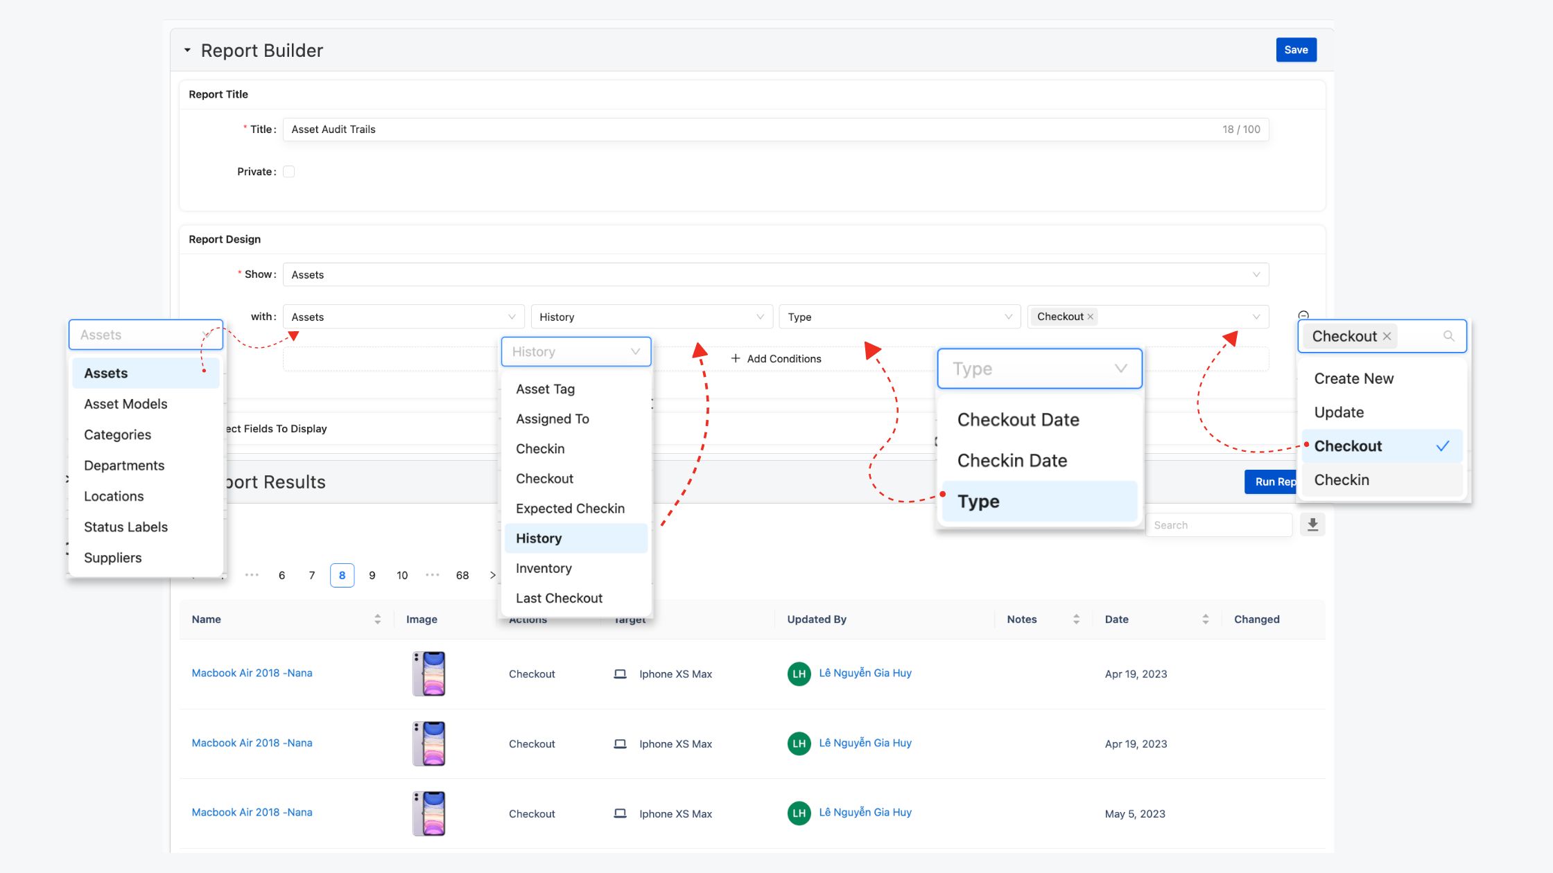Click the Notes column sort icon
Screen dimensions: 1553x873
1076,619
